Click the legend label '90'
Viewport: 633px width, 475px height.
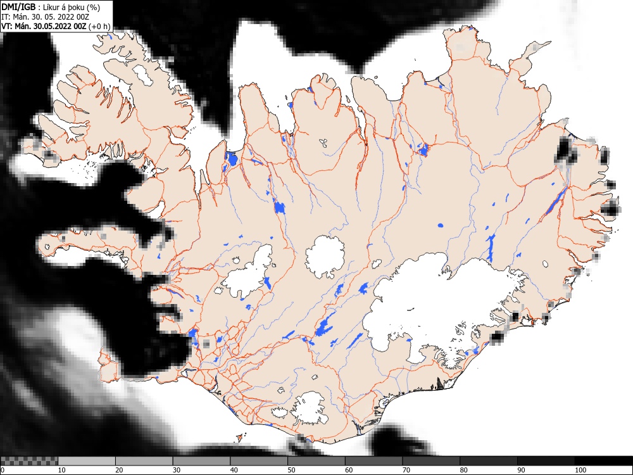(x=522, y=470)
